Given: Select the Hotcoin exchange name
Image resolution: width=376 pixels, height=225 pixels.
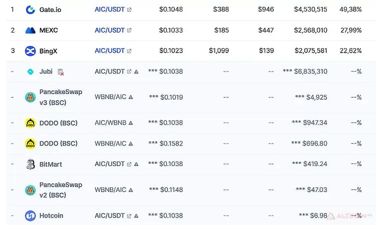Looking at the screenshot, I should click(x=51, y=215).
